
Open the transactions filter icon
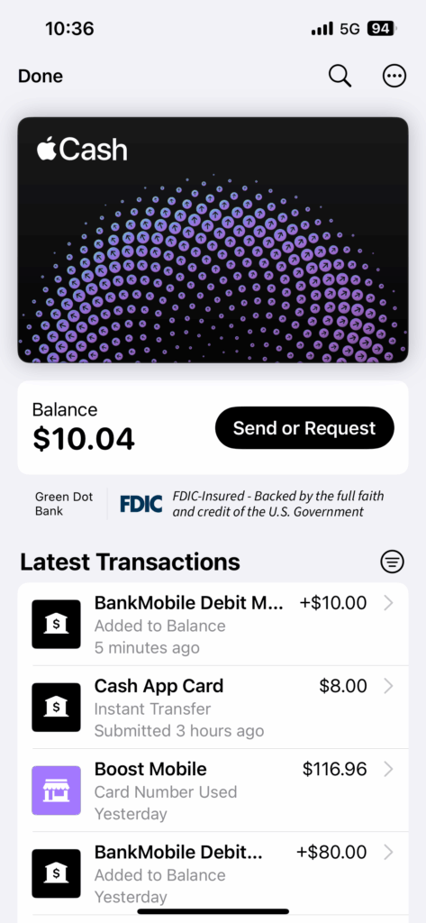pos(392,562)
